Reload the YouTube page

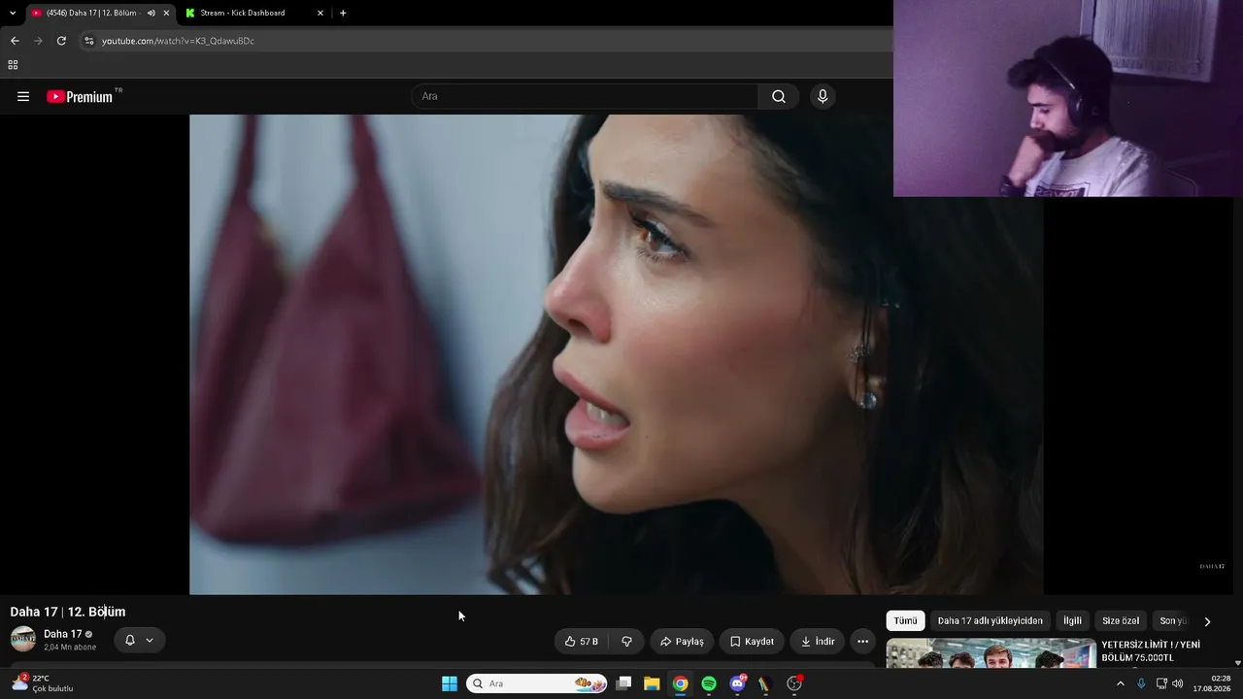tap(61, 41)
